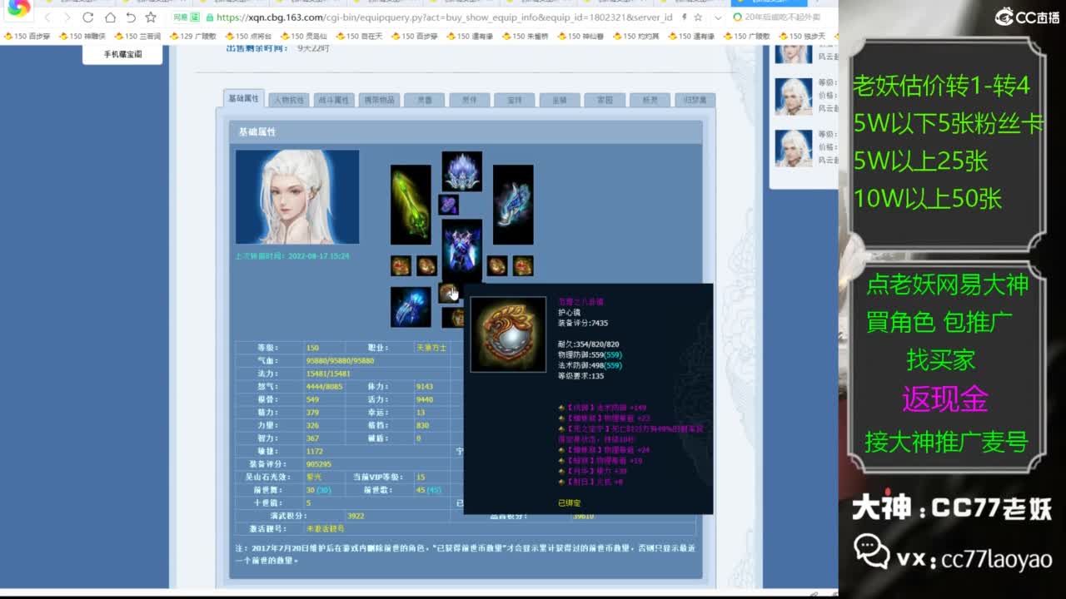Click the browser forward arrow

point(67,17)
